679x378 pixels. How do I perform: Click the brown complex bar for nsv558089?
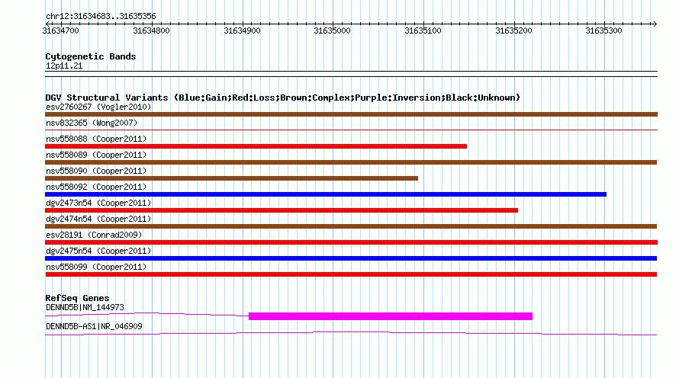pos(351,162)
